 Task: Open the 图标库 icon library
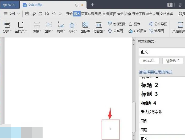pos(85,27)
